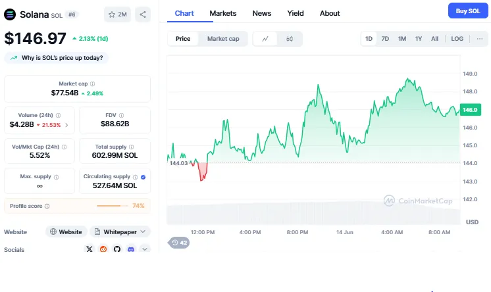491x292 pixels.
Task: Click info icon beside Market cap label
Action: click(x=92, y=84)
